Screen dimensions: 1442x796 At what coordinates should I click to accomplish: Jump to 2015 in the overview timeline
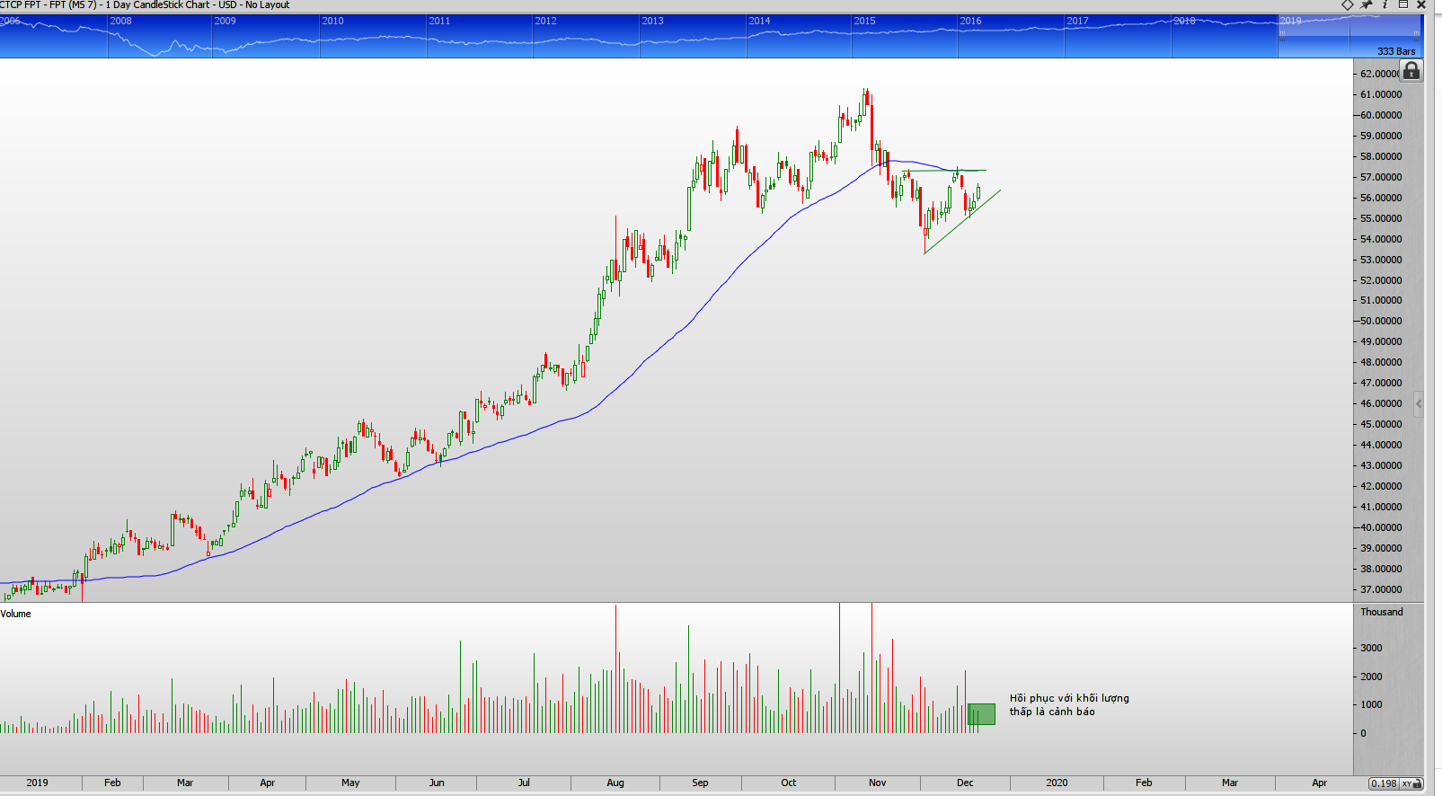pos(864,21)
